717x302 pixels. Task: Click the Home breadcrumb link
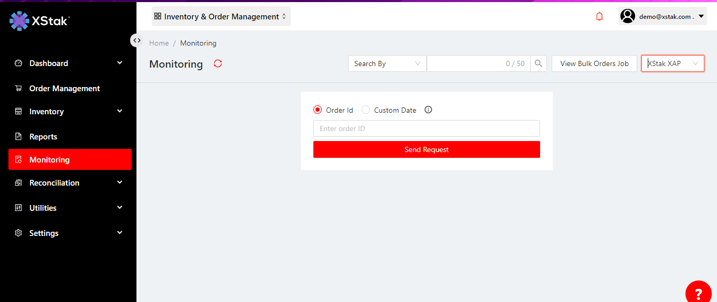(159, 44)
